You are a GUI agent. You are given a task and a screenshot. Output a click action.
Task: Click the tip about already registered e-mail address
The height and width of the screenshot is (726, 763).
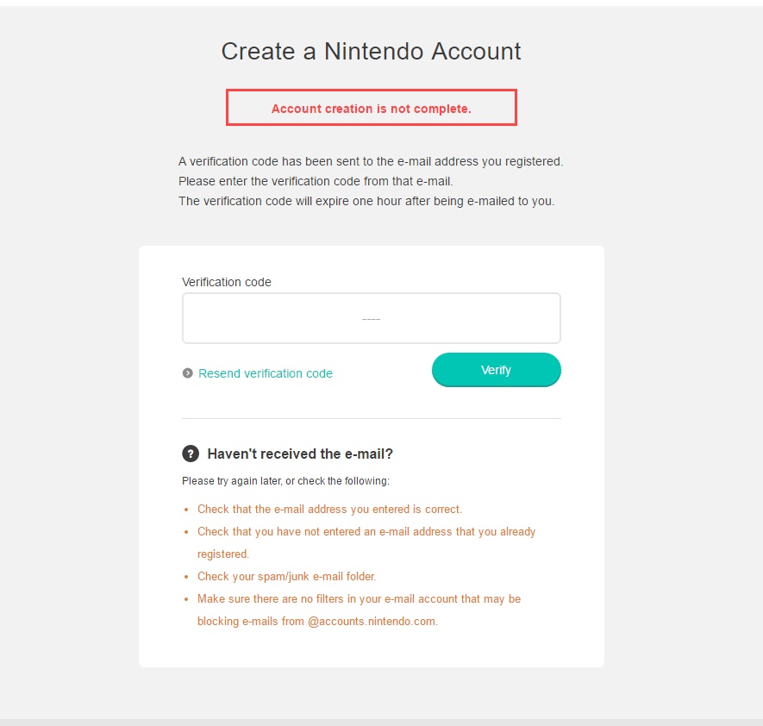click(x=366, y=532)
